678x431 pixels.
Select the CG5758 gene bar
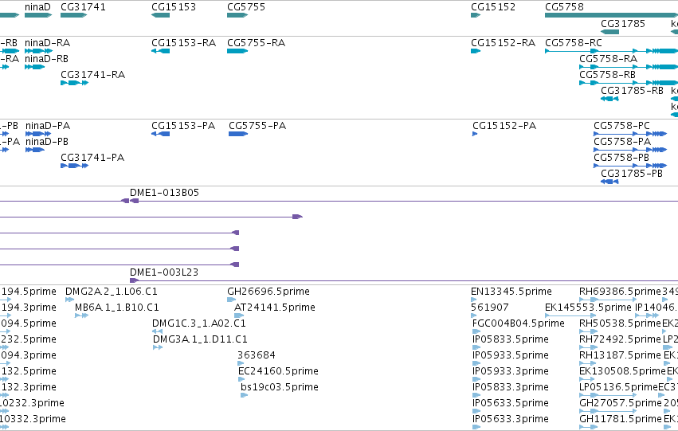pyautogui.click(x=611, y=15)
